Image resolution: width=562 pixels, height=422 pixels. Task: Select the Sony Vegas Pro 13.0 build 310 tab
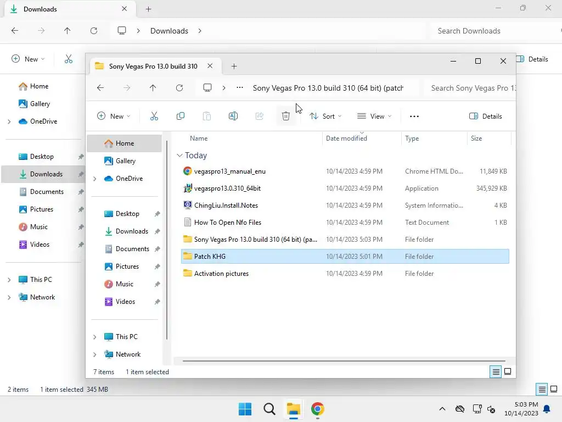pyautogui.click(x=154, y=66)
